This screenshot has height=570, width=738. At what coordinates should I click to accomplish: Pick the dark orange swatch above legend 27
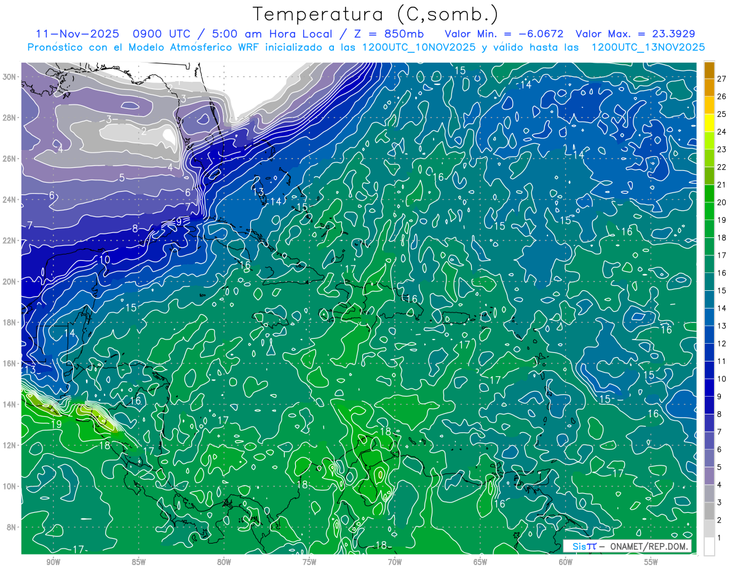pyautogui.click(x=709, y=70)
